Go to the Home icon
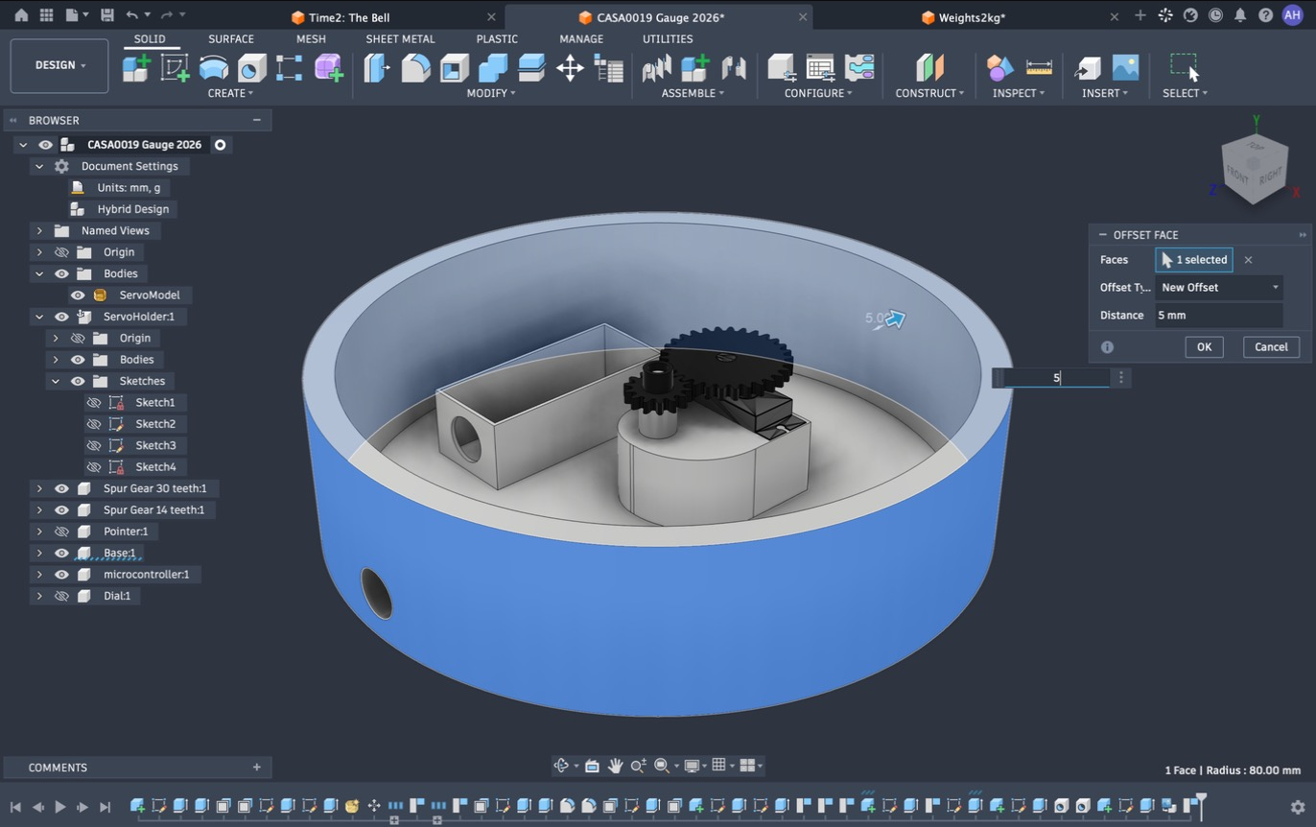 [21, 15]
